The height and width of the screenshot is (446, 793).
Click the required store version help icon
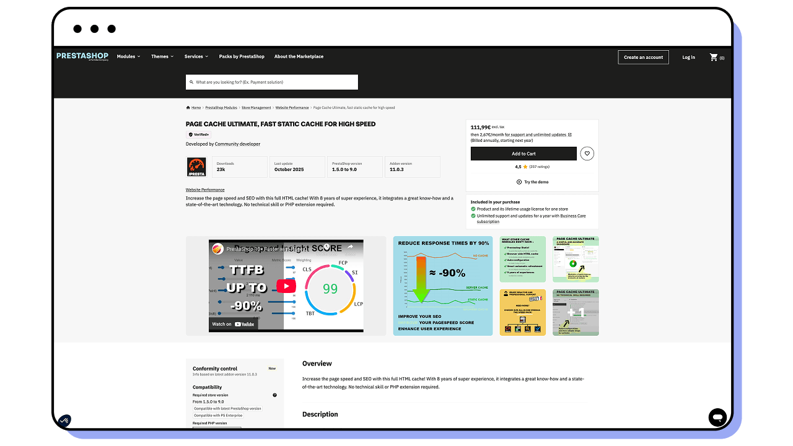[274, 395]
